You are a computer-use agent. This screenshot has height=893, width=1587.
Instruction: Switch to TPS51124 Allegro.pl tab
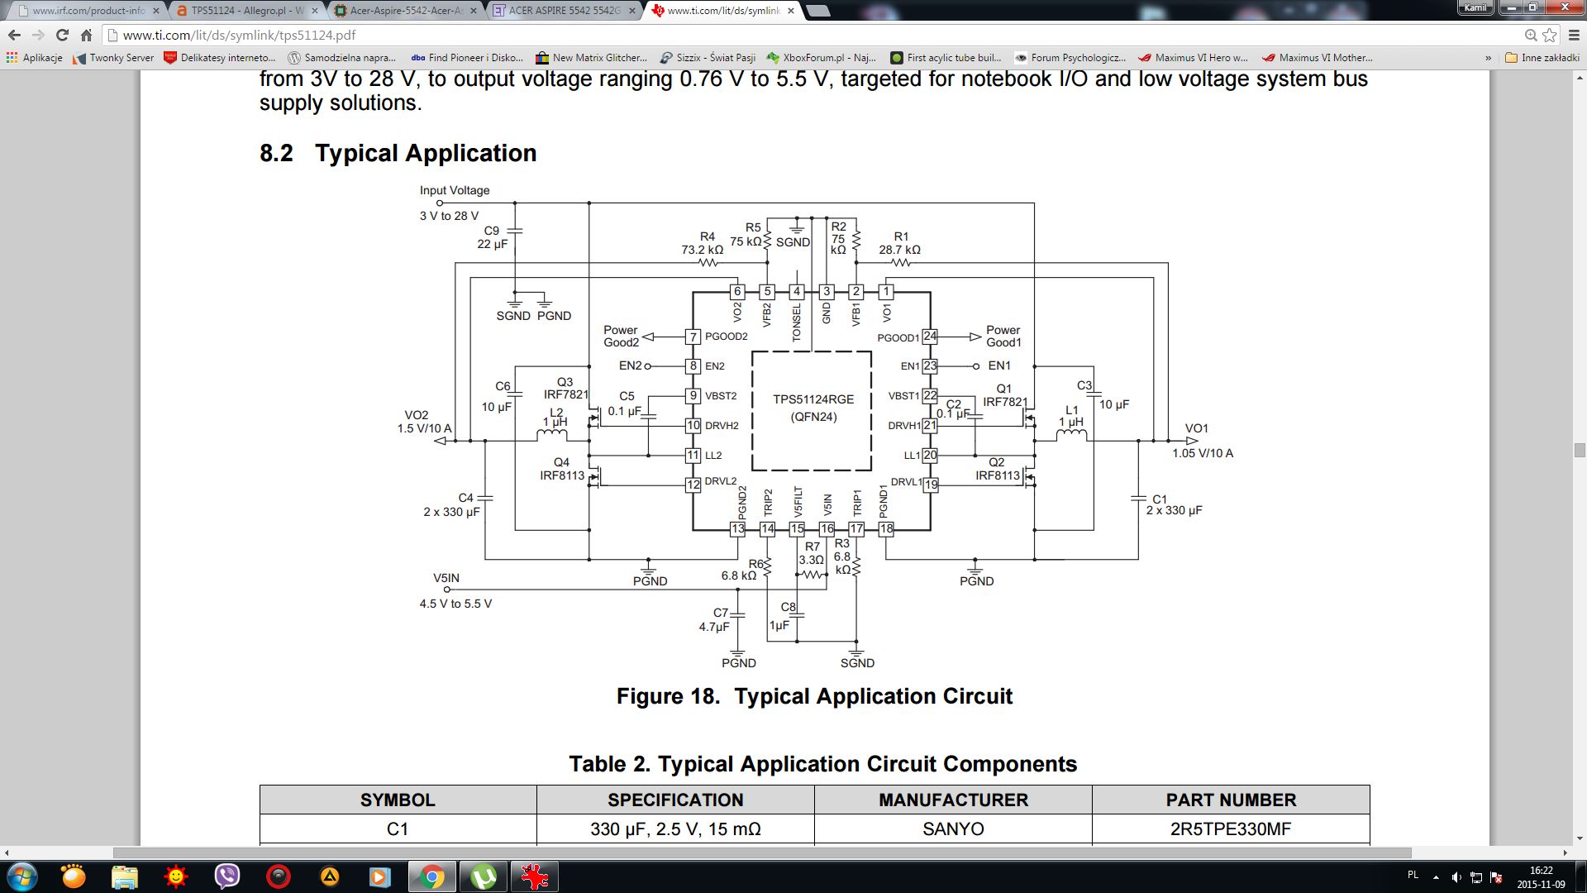(245, 11)
